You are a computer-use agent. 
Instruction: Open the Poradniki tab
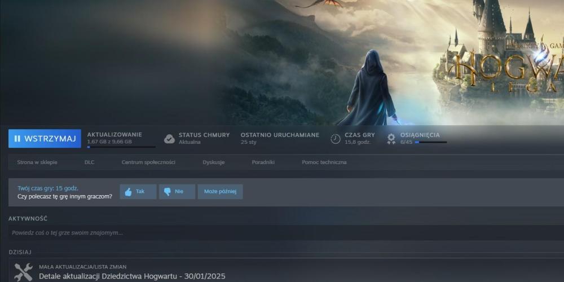[263, 162]
